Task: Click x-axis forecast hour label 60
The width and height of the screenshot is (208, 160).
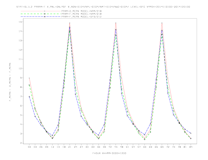Action: (x=145, y=147)
